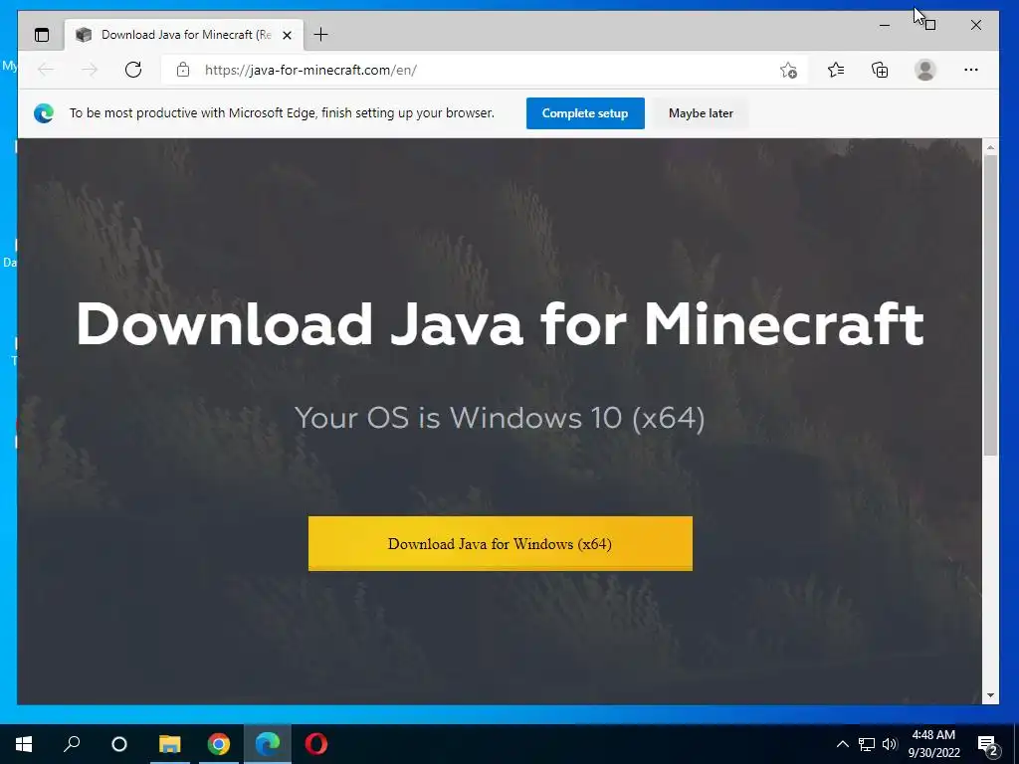
Task: Refresh the current page
Action: click(x=133, y=70)
